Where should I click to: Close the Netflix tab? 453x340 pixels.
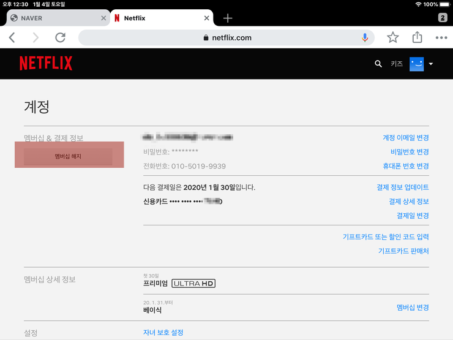click(206, 18)
